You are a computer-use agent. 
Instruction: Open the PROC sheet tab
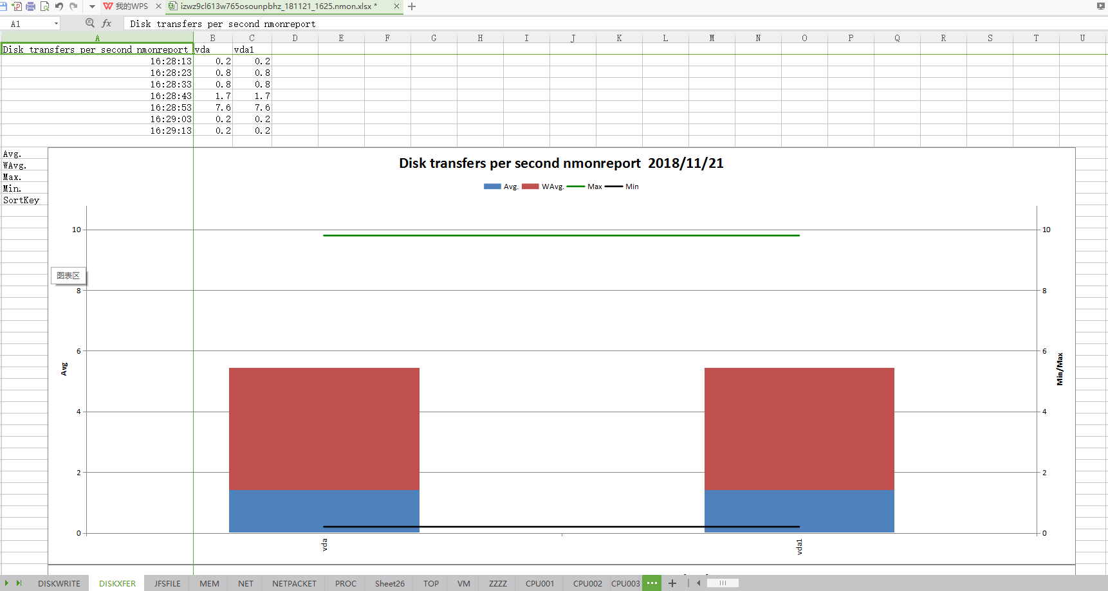click(346, 583)
